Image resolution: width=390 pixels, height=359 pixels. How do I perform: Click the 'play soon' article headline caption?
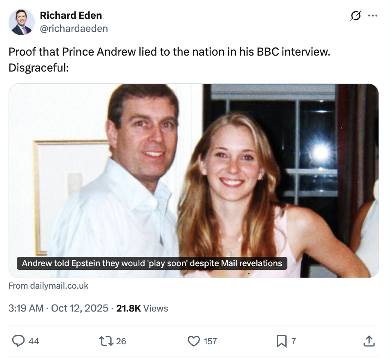152,263
